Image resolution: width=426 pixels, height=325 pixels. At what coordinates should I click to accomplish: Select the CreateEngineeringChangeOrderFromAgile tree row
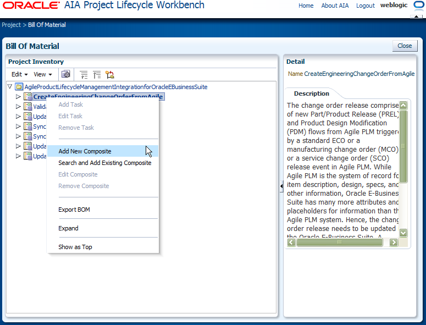click(x=98, y=96)
